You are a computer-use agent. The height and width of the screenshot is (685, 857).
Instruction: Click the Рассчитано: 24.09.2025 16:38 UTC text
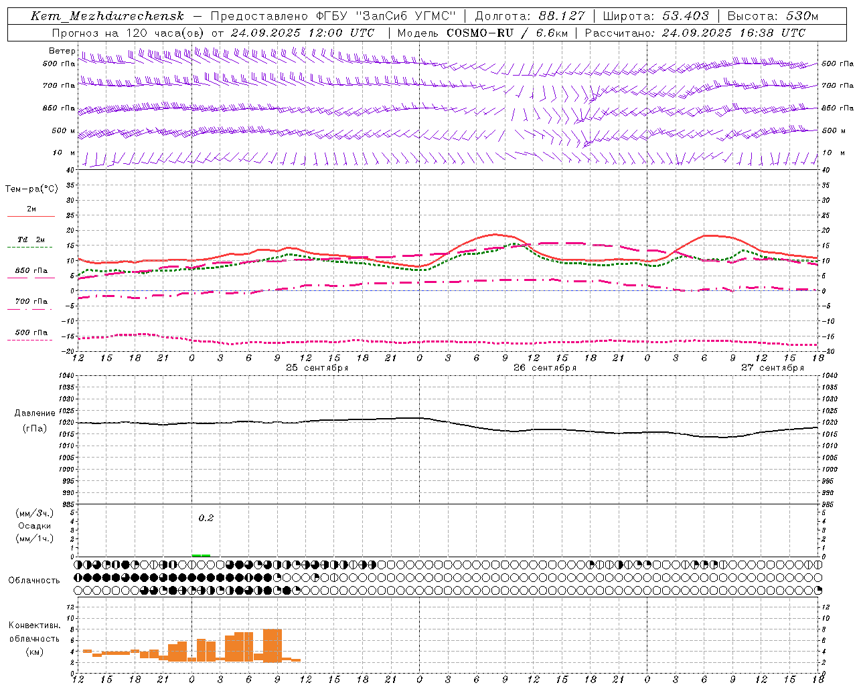coord(694,33)
